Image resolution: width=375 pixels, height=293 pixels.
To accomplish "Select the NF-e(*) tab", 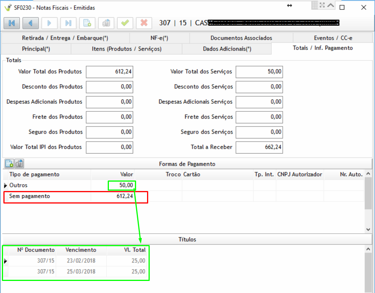I will [x=159, y=38].
